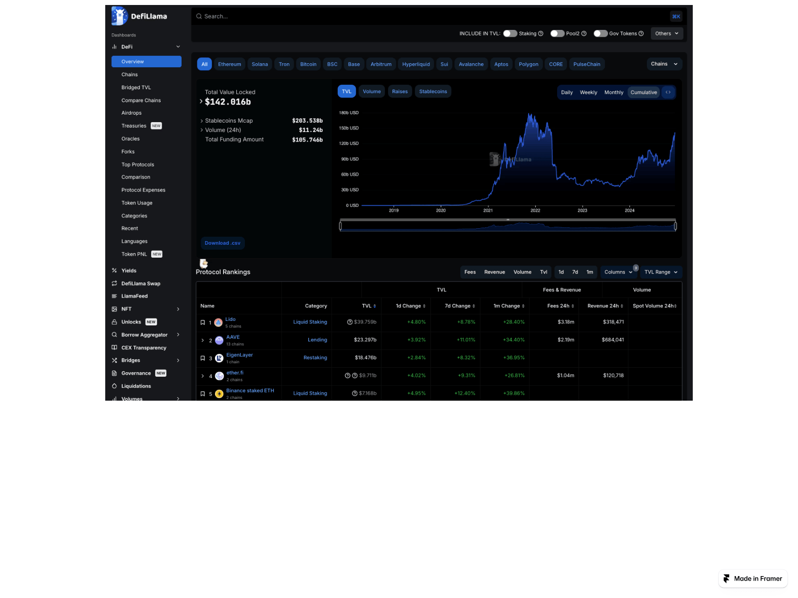798x598 pixels.
Task: Click the DefiLlama logo
Action: pyautogui.click(x=139, y=16)
